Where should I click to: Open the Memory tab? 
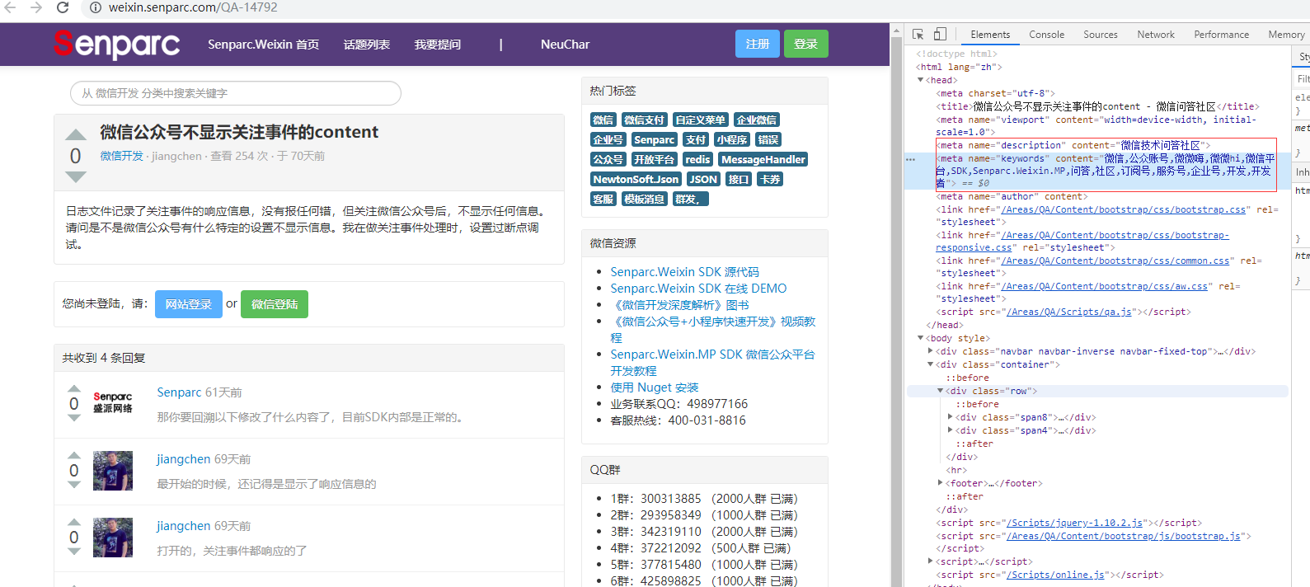tap(1286, 35)
